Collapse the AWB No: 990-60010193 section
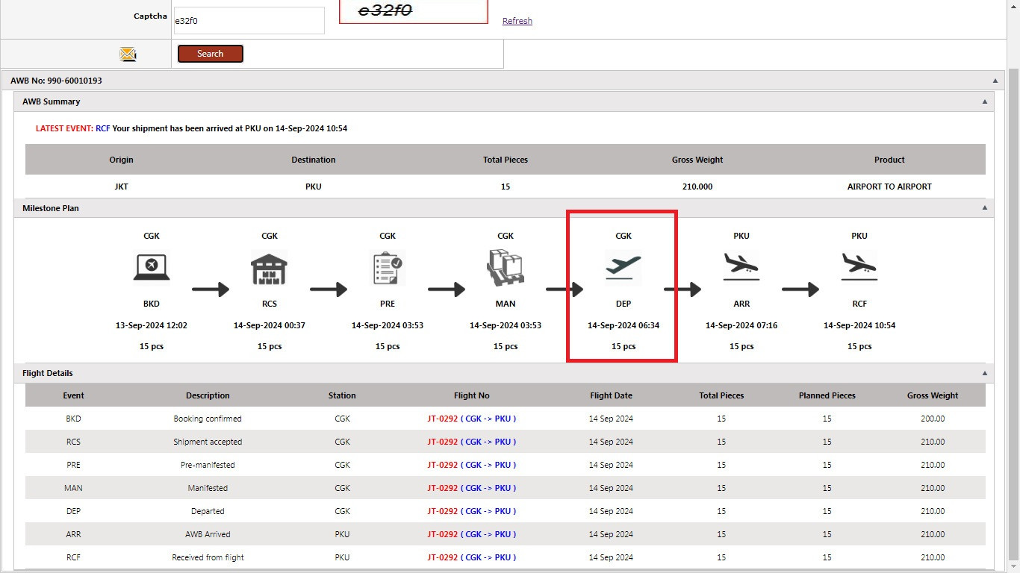This screenshot has height=573, width=1020. pyautogui.click(x=995, y=81)
